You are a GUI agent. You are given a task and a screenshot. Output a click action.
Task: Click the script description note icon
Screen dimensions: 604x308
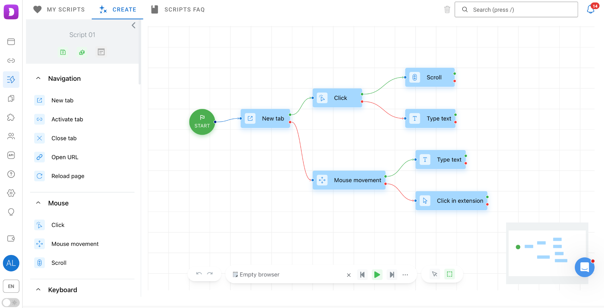point(101,52)
